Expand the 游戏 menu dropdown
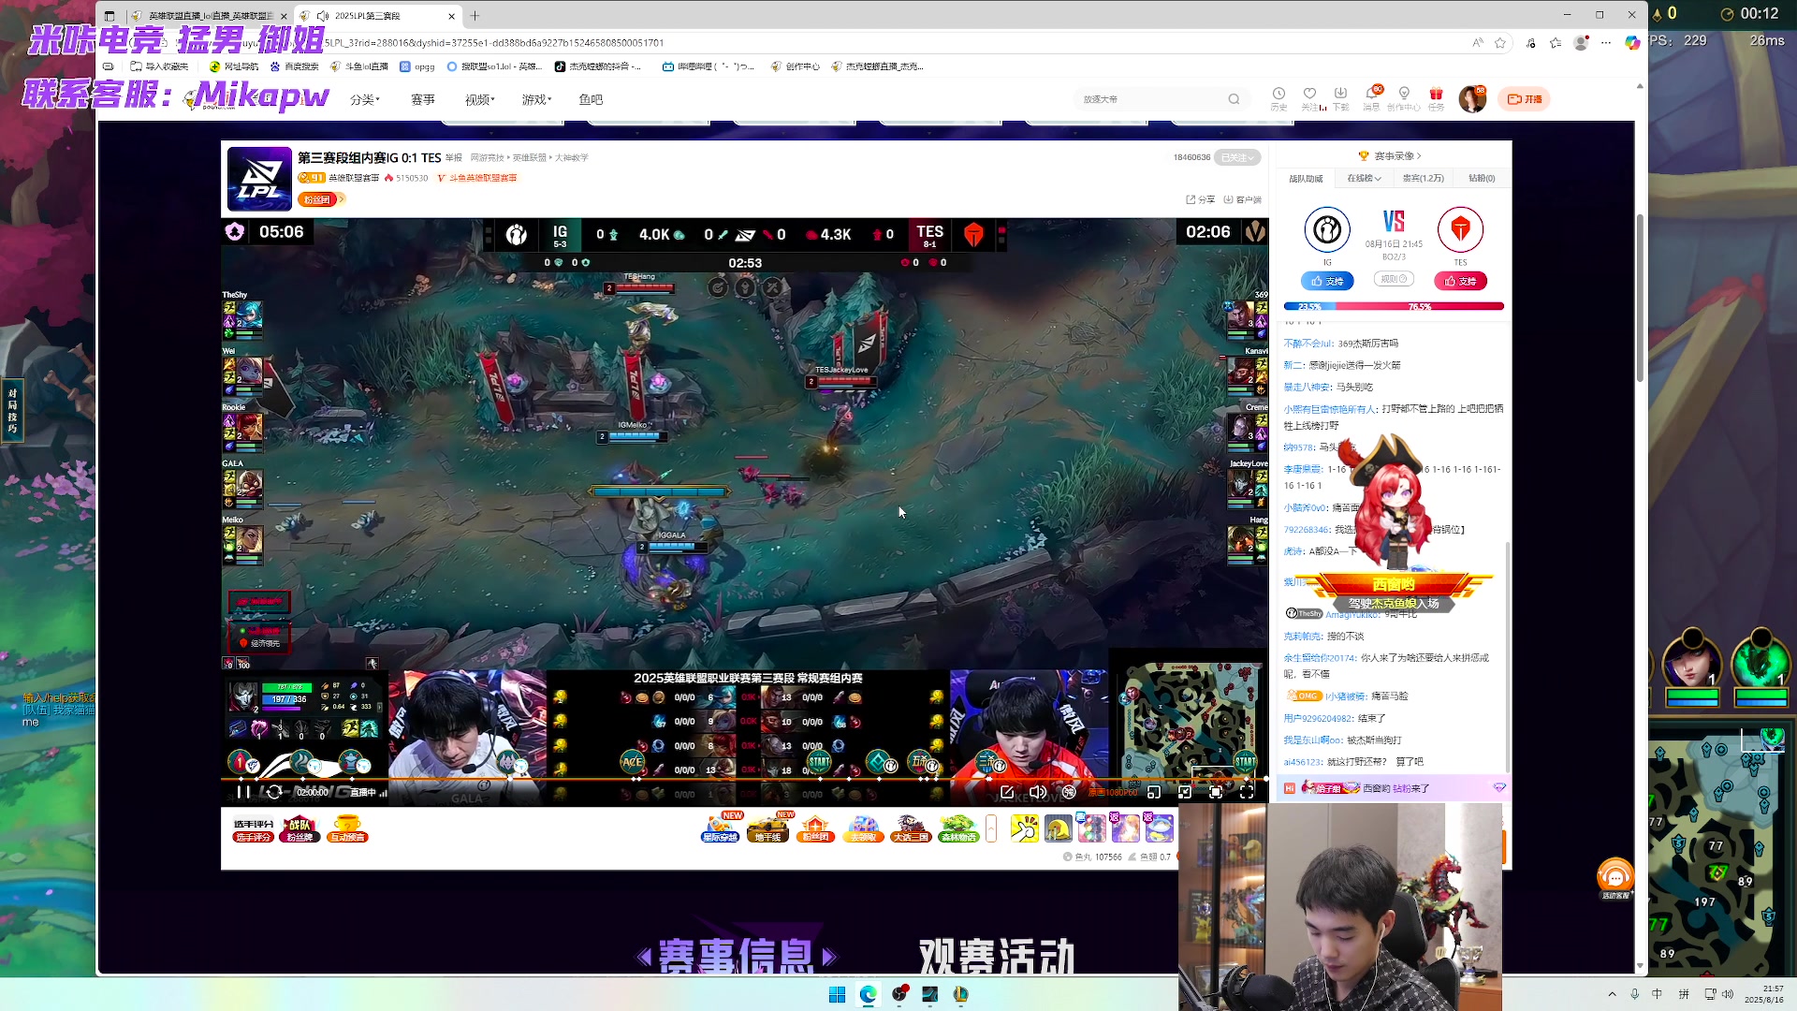The width and height of the screenshot is (1797, 1011). [537, 99]
